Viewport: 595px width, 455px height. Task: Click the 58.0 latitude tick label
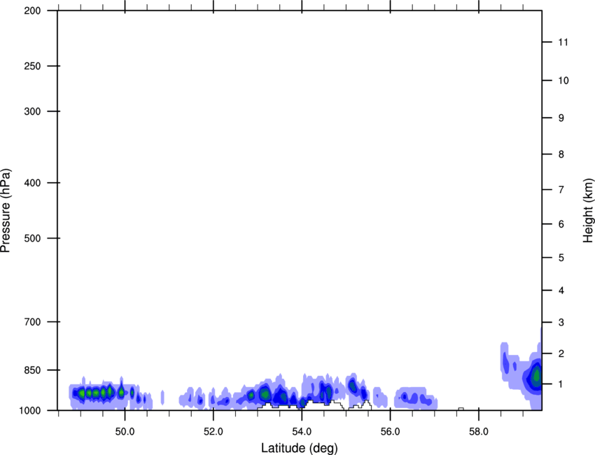click(479, 431)
